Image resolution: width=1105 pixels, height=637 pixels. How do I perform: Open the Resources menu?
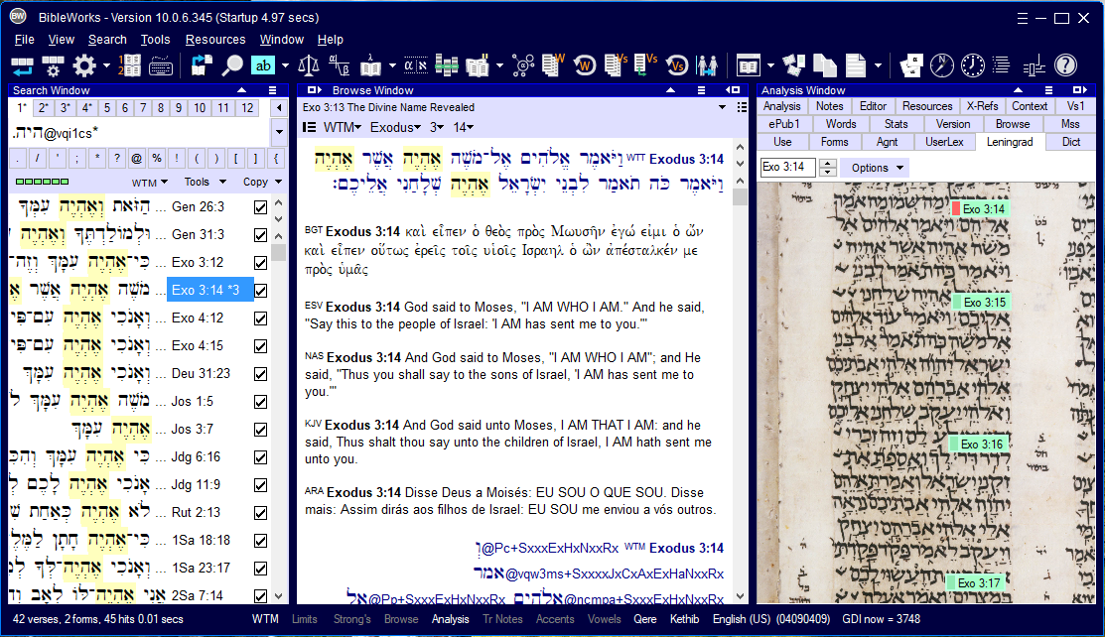[215, 40]
